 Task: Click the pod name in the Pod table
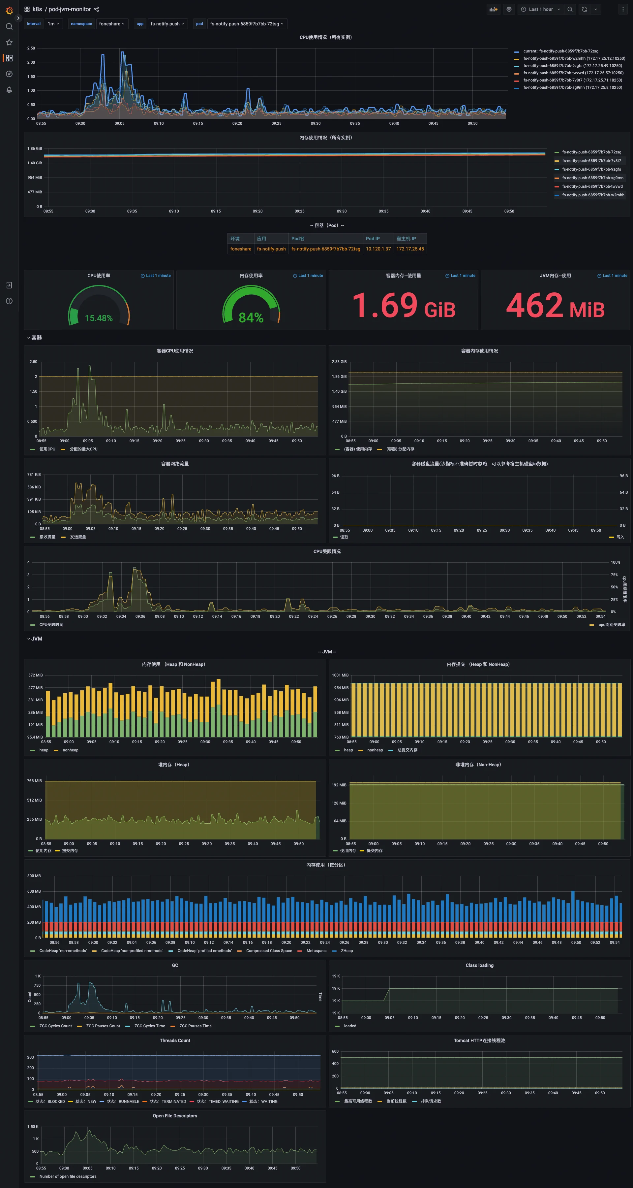click(325, 248)
